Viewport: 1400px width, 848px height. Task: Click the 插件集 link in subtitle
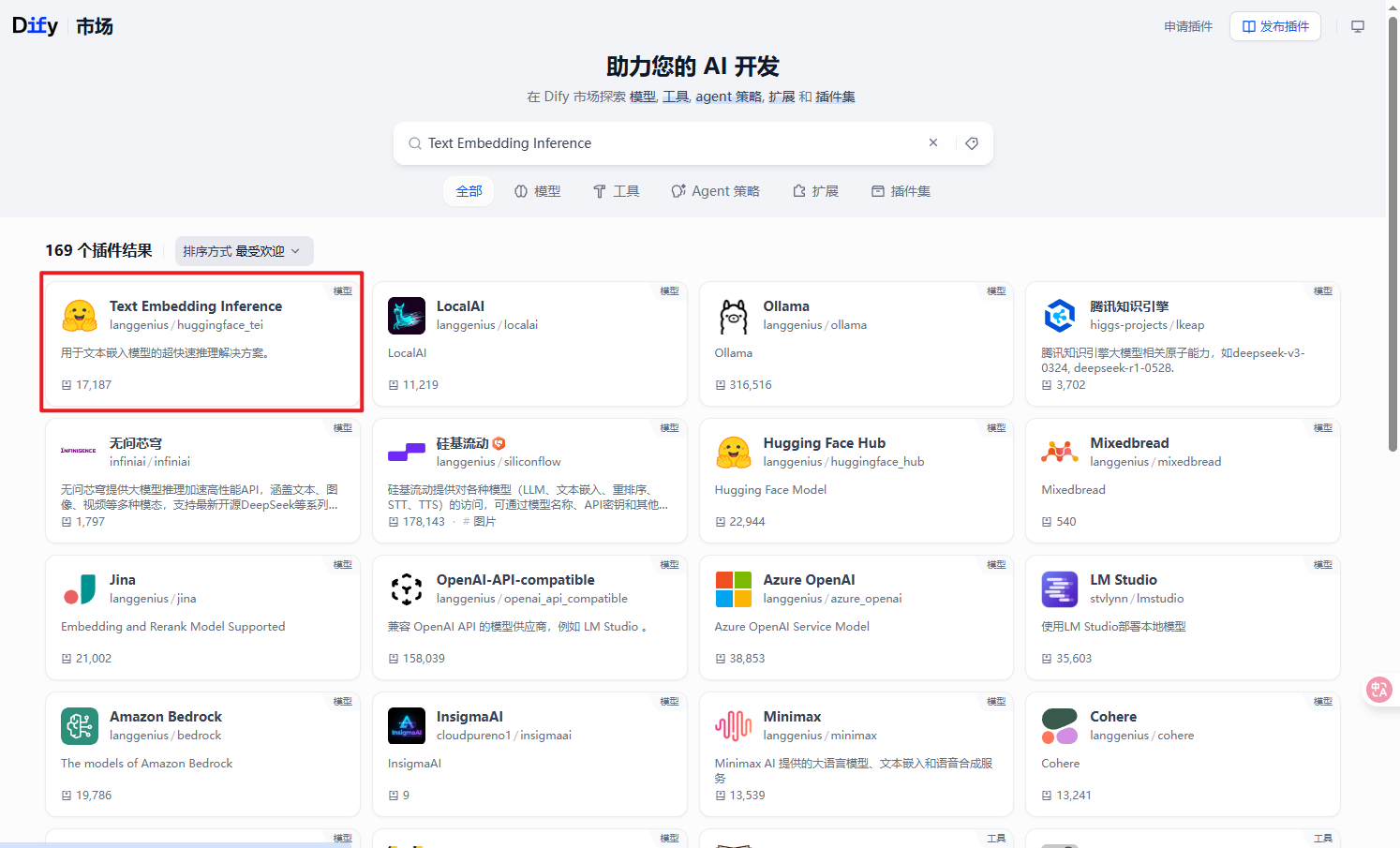click(835, 97)
